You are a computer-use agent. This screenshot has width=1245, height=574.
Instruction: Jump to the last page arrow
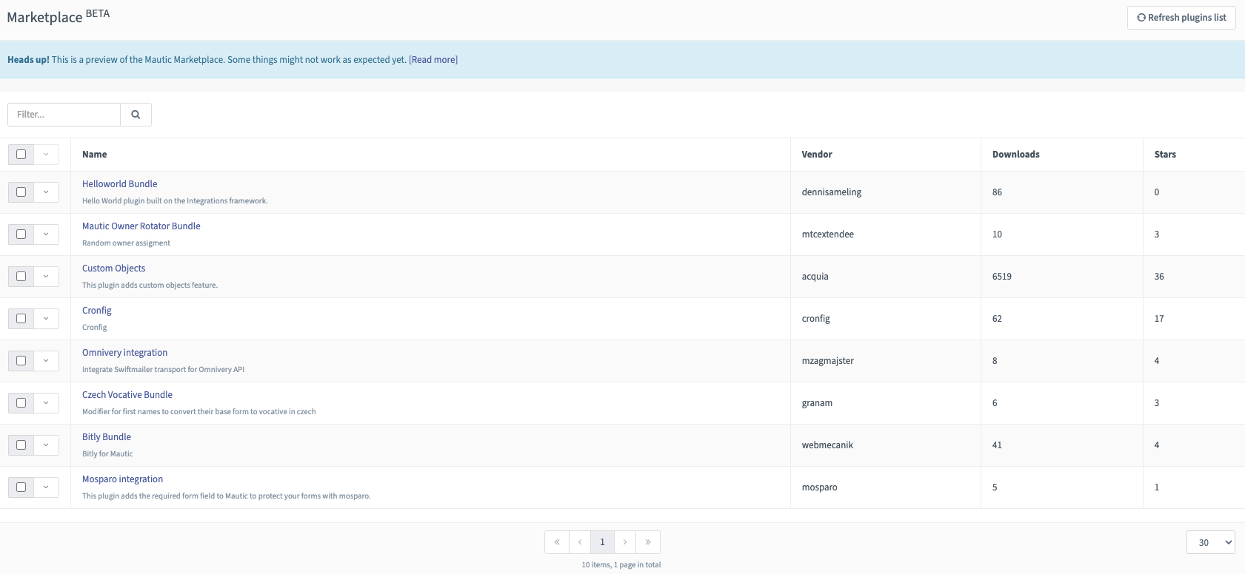tap(648, 542)
